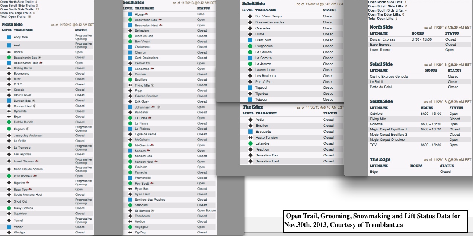This screenshot has width=473, height=236.
Task: Click 'Closed' status for the Edge lift
Action: click(x=445, y=172)
